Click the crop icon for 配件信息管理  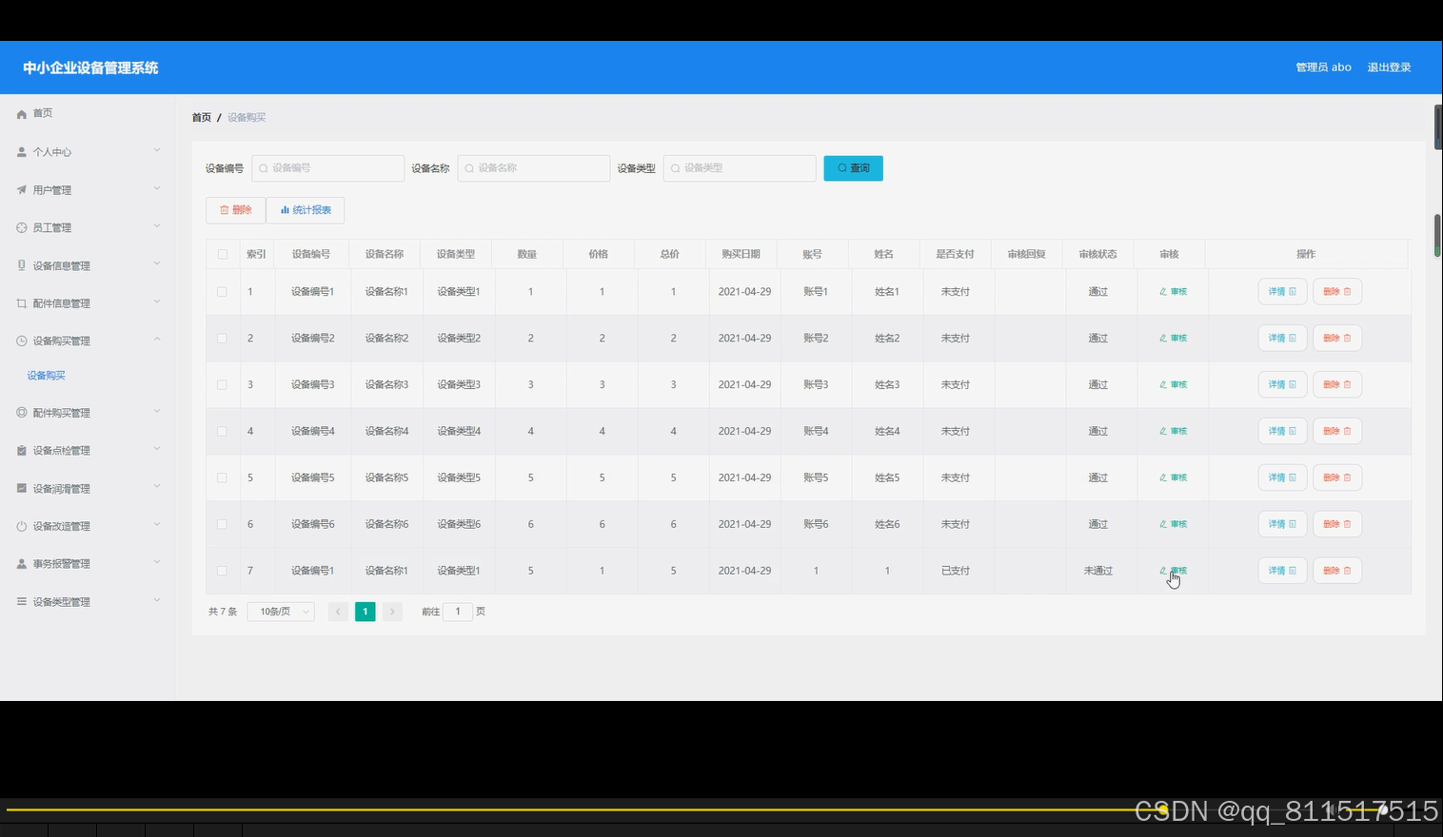21,303
